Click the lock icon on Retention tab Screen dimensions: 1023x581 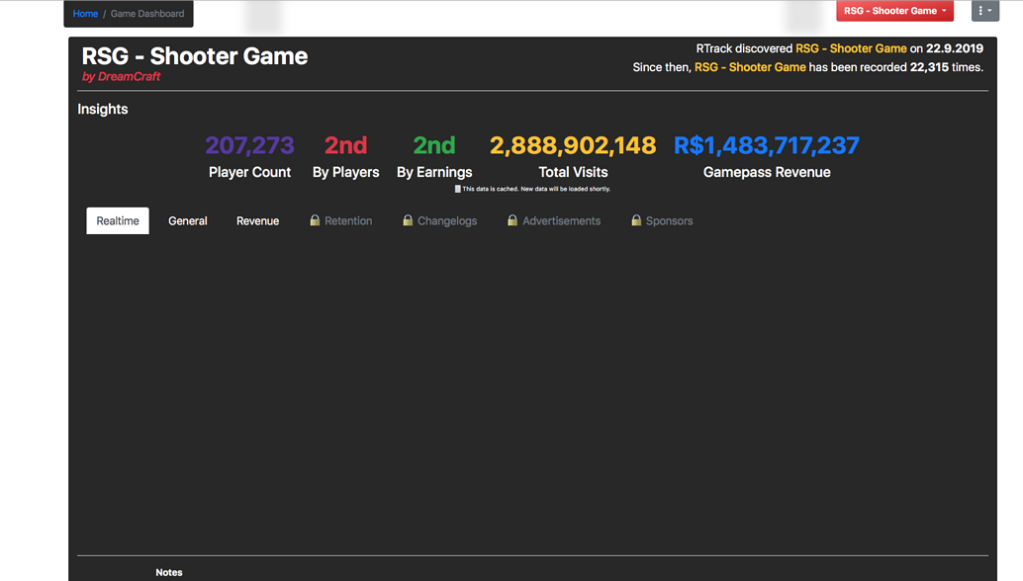(x=313, y=220)
